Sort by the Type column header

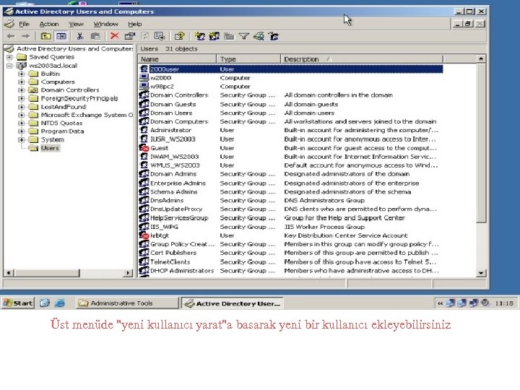point(248,59)
